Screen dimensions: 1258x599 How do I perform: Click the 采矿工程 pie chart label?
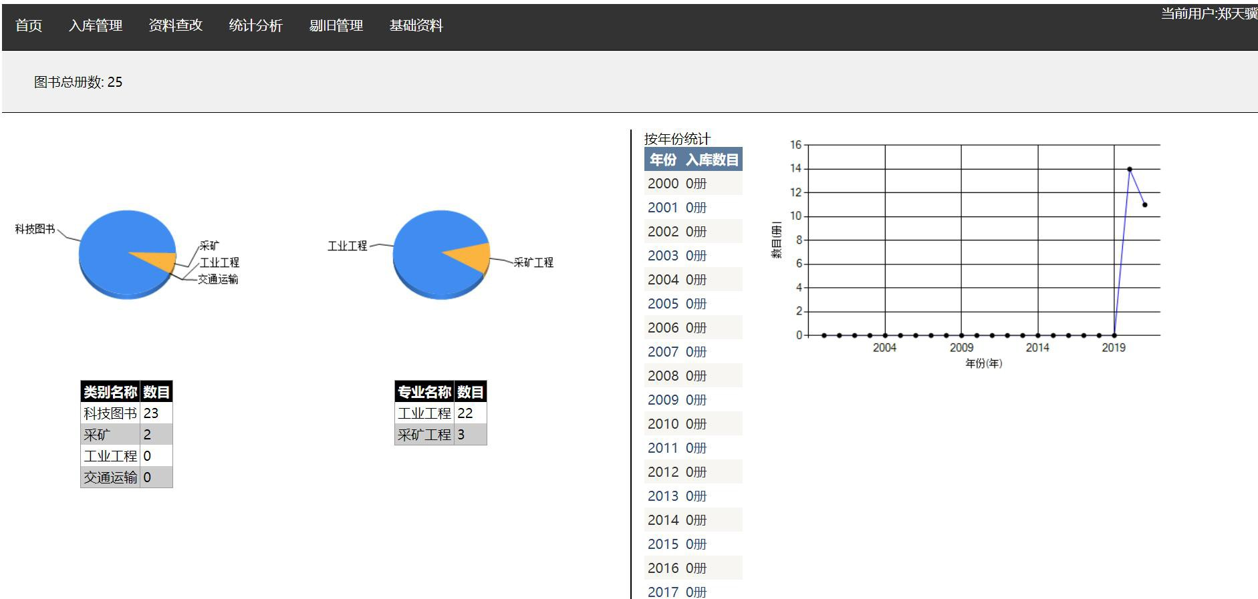533,262
